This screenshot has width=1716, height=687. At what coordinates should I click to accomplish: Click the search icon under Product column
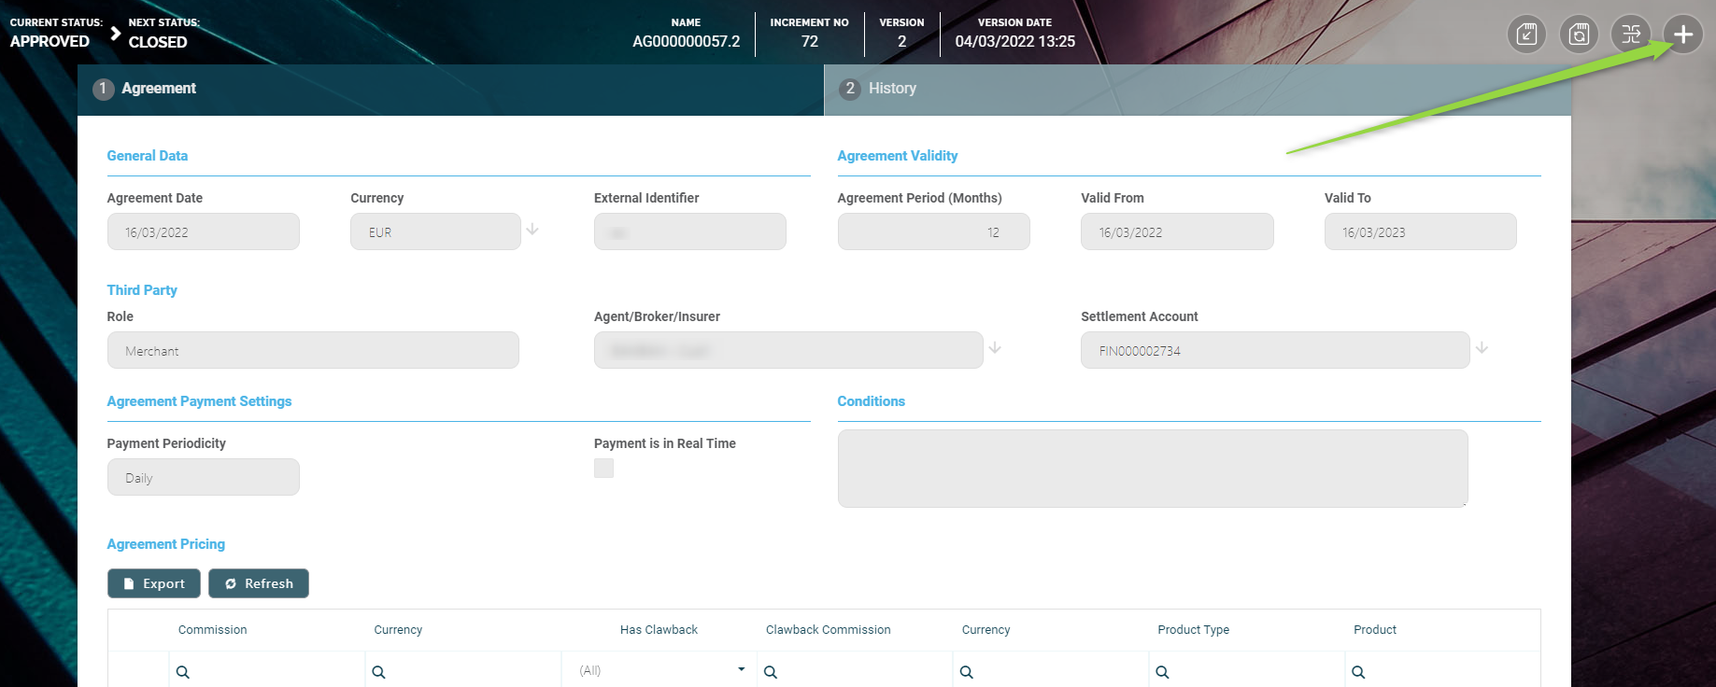point(1358,672)
